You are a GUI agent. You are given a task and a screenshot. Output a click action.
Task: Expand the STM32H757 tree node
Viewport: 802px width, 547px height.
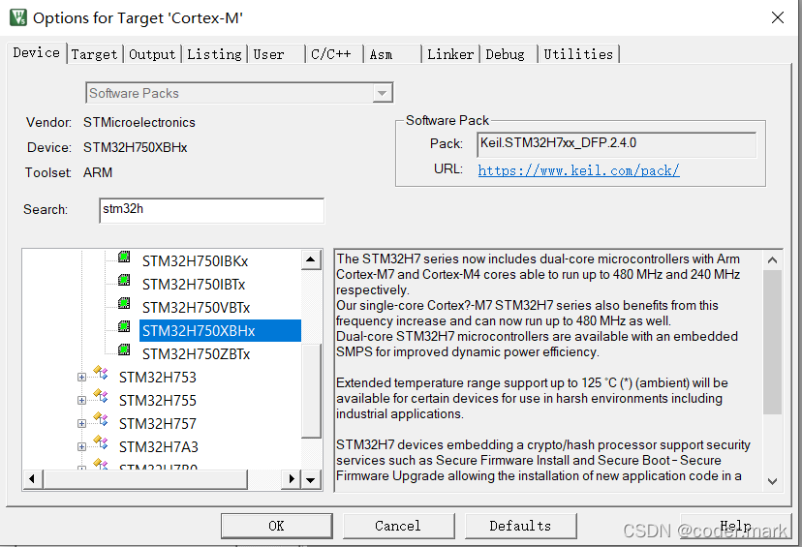tap(81, 424)
